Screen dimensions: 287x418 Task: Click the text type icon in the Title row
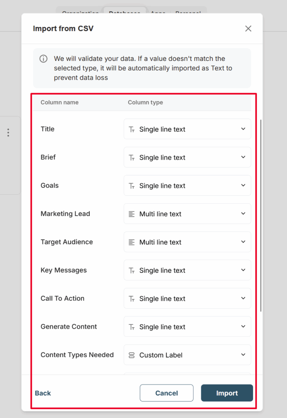coord(131,129)
